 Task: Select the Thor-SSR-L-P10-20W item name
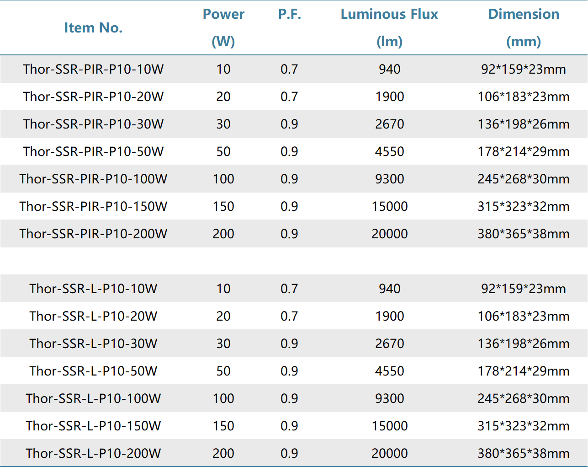(93, 316)
